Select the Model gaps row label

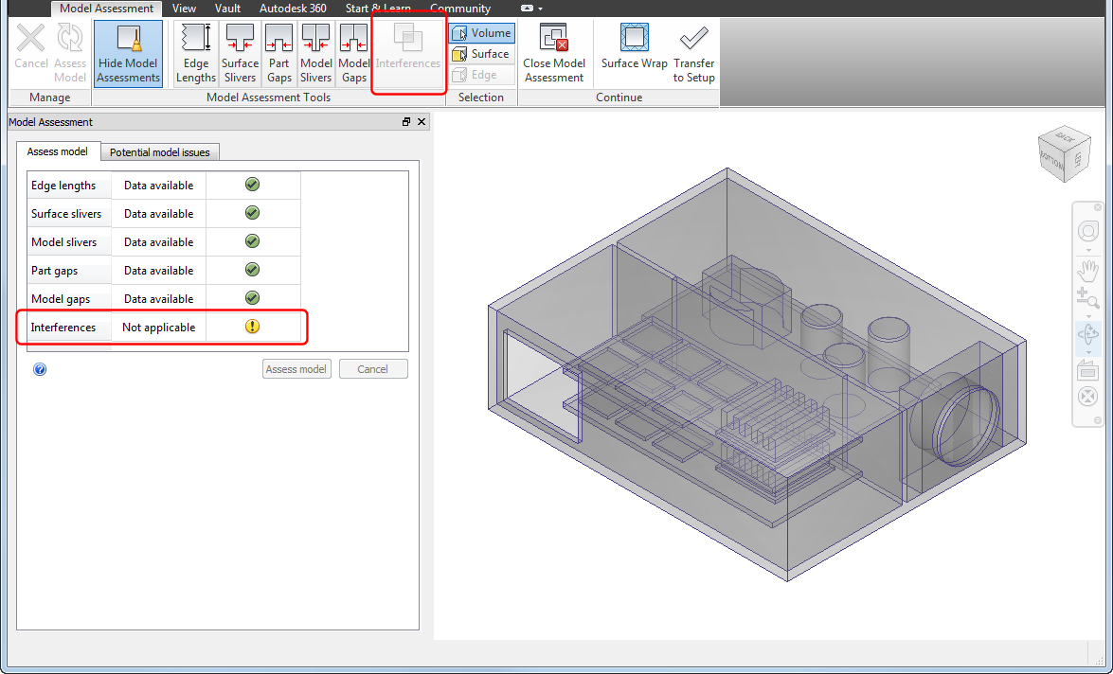tap(61, 299)
